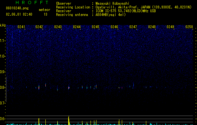Click the kHz axis unit label
The width and height of the screenshot is (197, 125).
[x=3, y=25]
